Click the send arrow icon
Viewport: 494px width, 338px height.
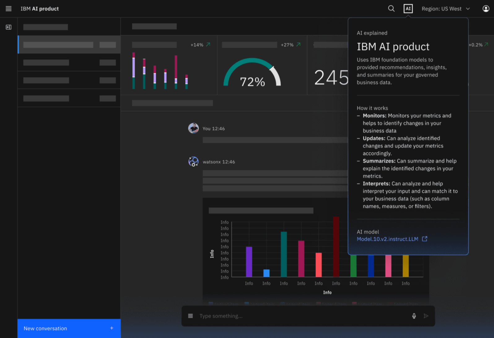coord(426,316)
